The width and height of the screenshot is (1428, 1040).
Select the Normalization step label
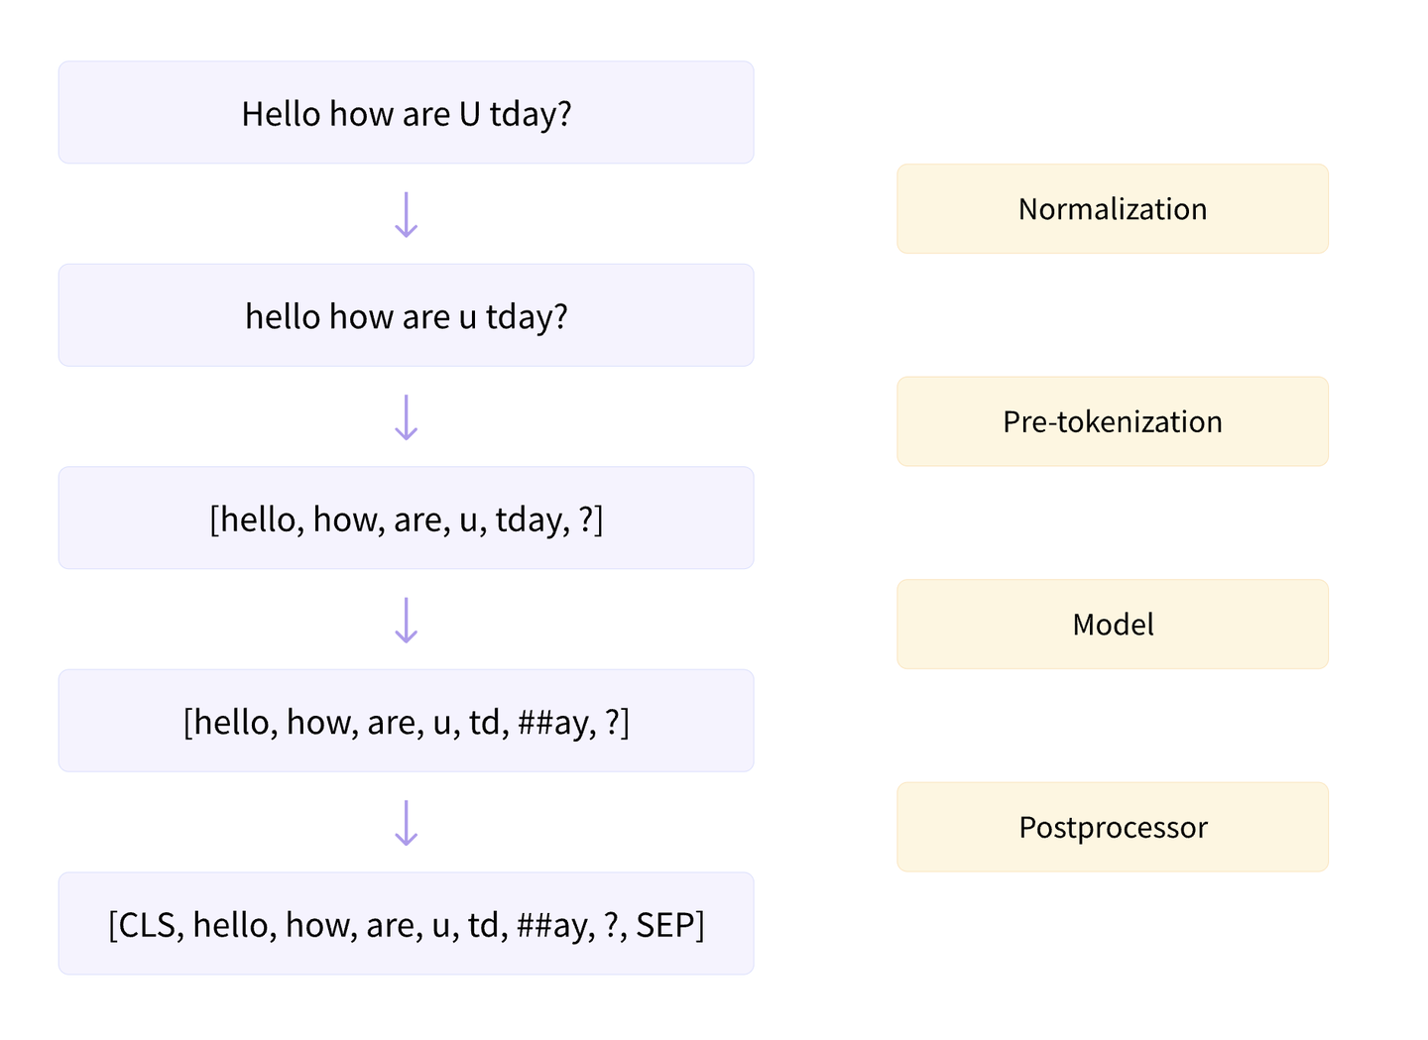click(1112, 209)
